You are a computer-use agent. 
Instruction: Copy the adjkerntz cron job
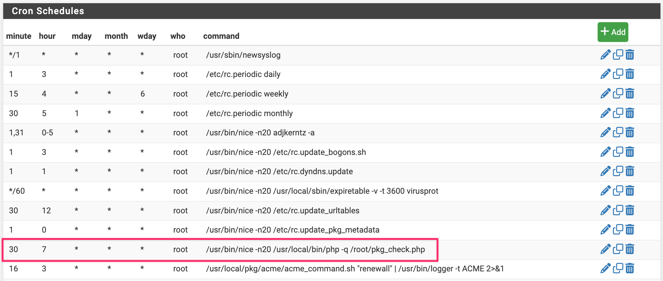(618, 132)
